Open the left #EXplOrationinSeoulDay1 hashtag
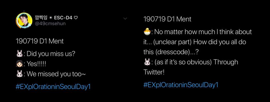Viewport: 270px width, 102px height. point(53,87)
